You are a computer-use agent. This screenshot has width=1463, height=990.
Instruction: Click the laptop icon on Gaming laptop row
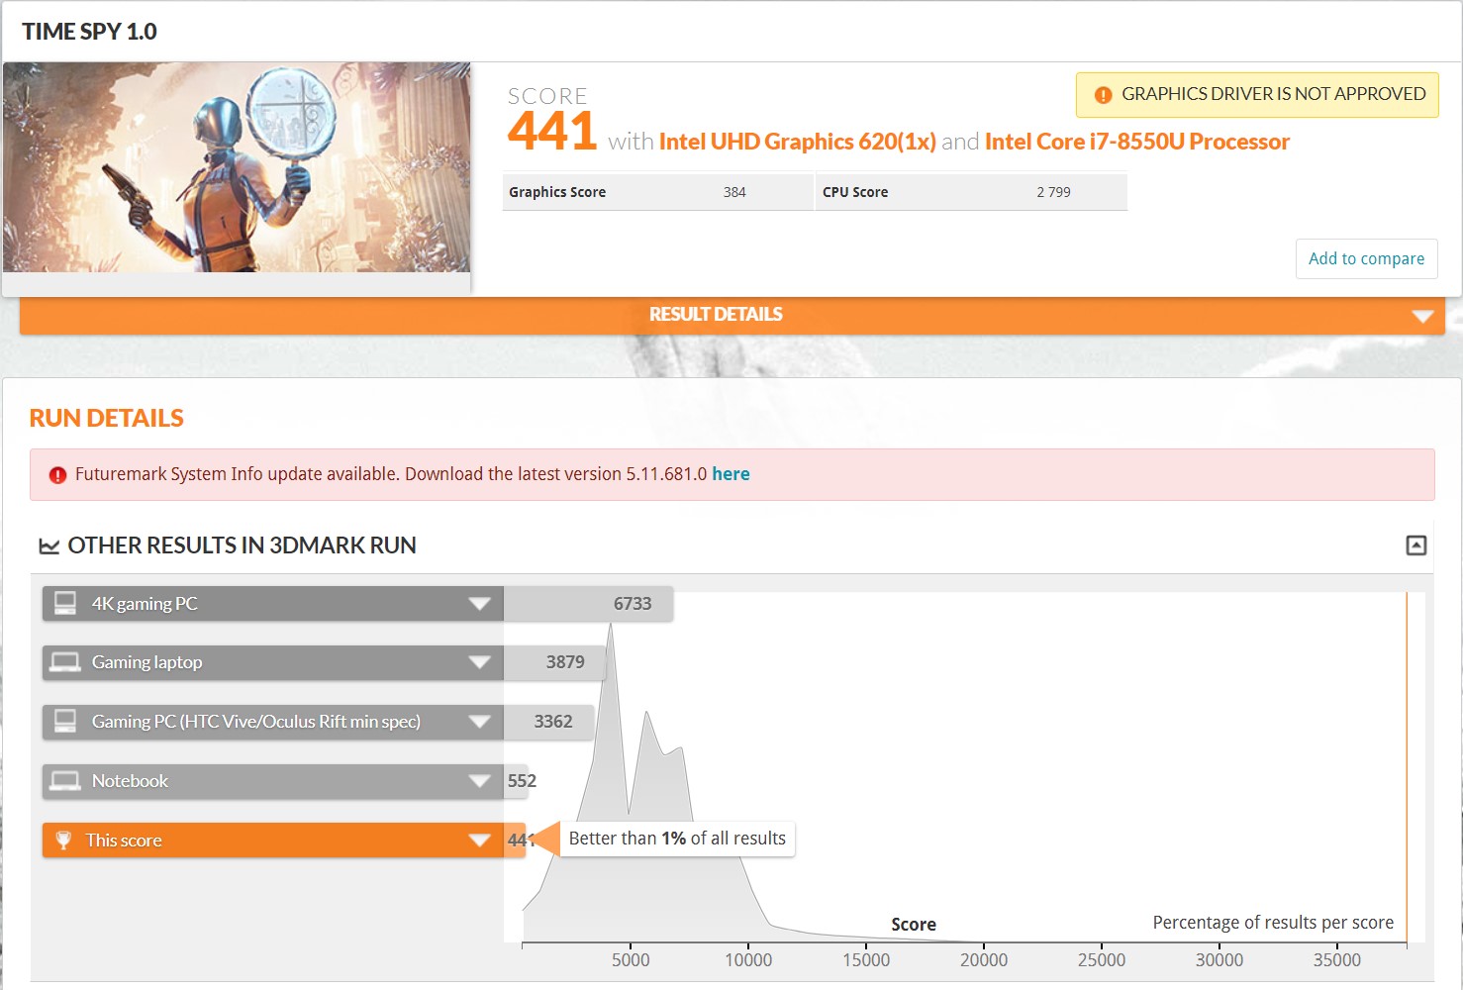(x=65, y=662)
